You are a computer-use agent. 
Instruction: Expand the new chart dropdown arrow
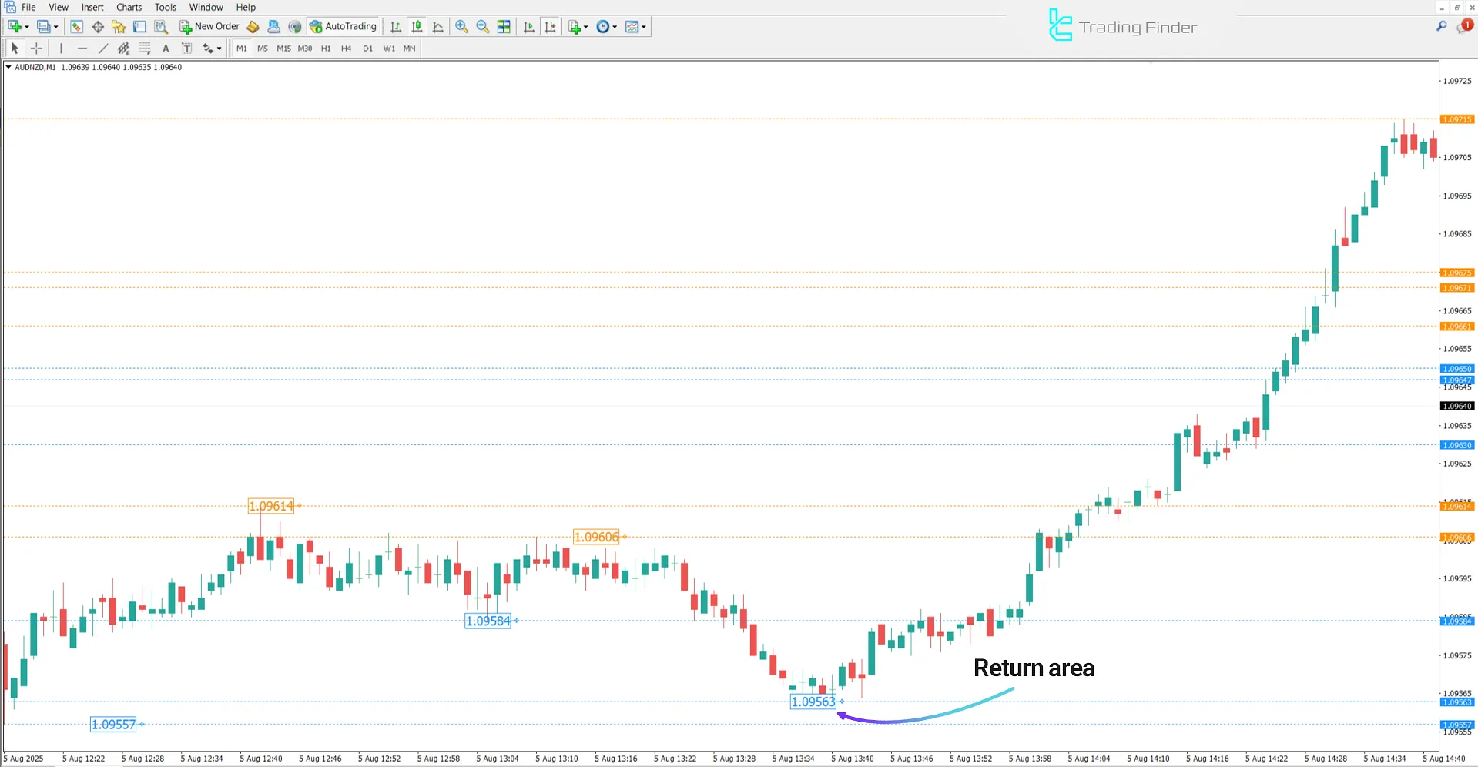pyautogui.click(x=27, y=27)
